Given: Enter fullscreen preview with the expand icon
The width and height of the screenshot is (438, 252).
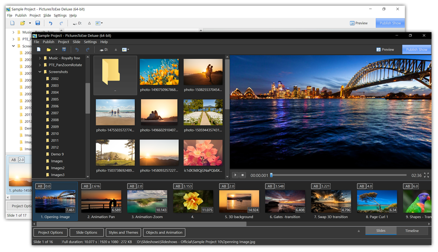Looking at the screenshot, I should 426,175.
